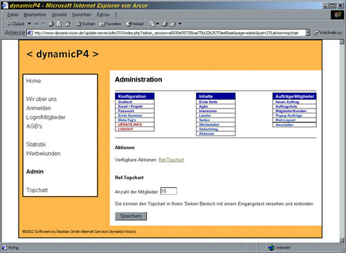Open the red UPDATE-INFO link
Screen dimensions: 346x253
click(130, 124)
